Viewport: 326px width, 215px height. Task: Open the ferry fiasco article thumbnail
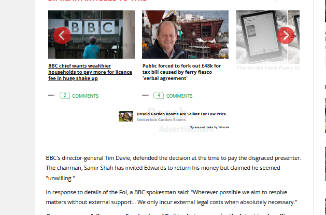(185, 35)
